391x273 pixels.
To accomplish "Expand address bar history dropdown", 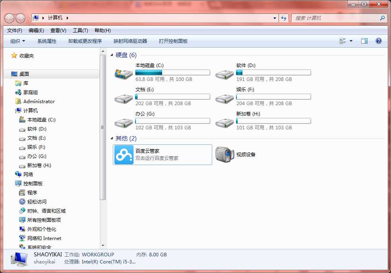I will pyautogui.click(x=275, y=18).
